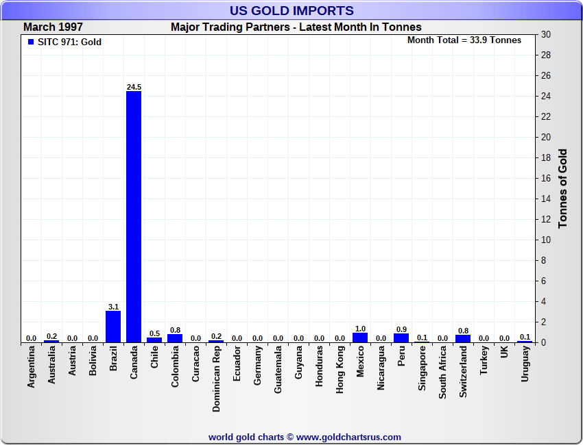Click the Argentina axis label
Viewport: 583px width, 445px height.
click(x=31, y=368)
